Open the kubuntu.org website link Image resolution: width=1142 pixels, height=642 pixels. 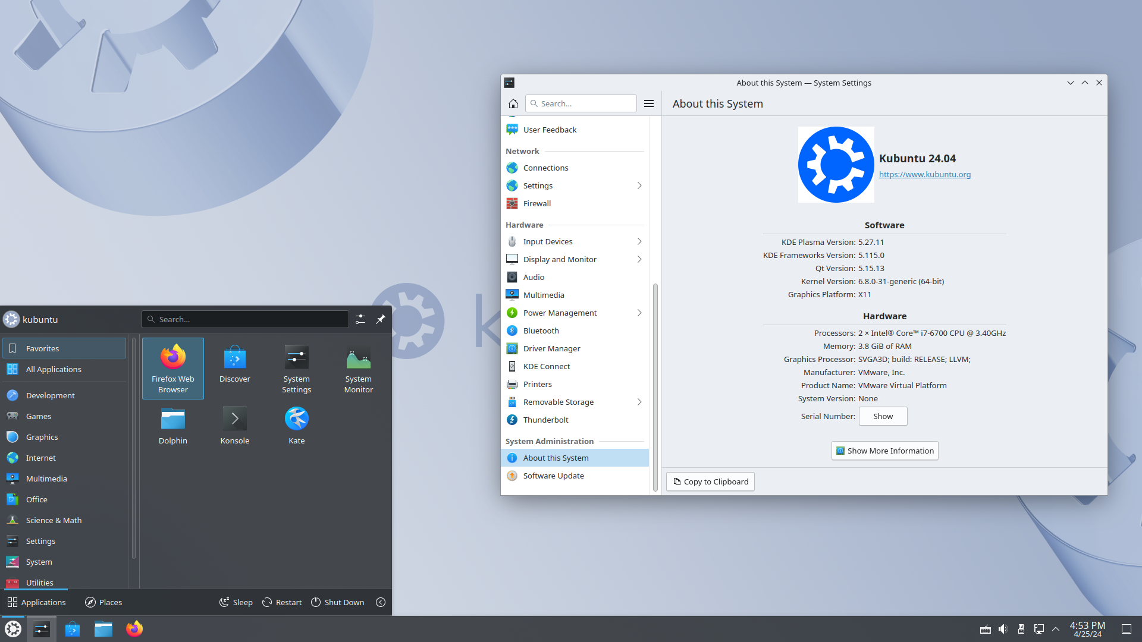click(x=924, y=174)
